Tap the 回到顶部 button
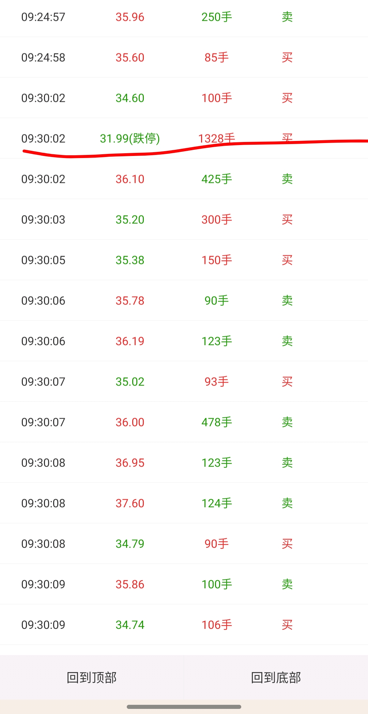 [92, 677]
